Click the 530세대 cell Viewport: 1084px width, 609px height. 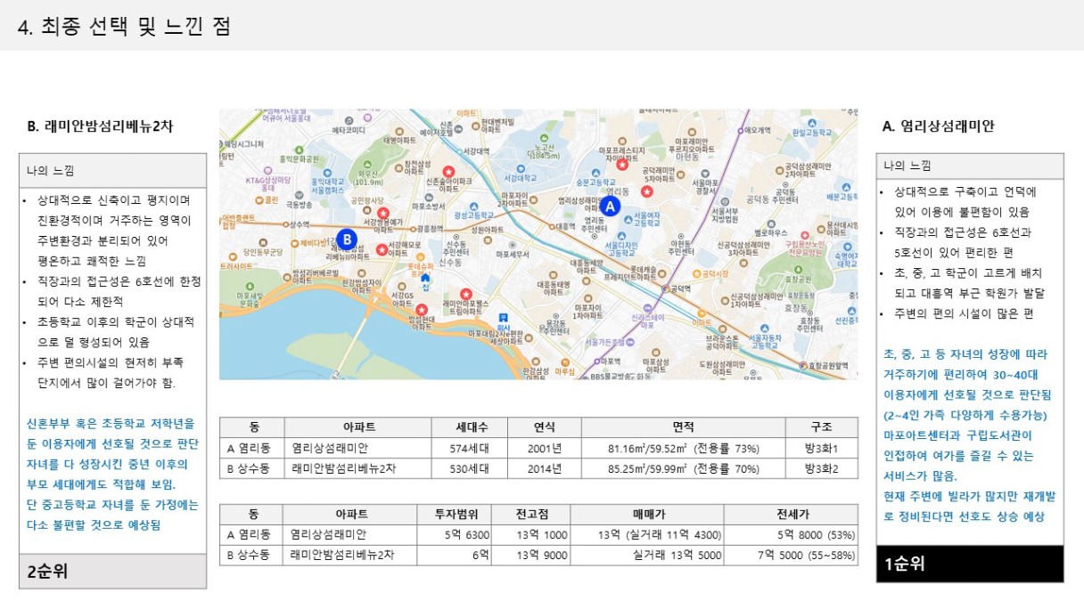coord(469,468)
